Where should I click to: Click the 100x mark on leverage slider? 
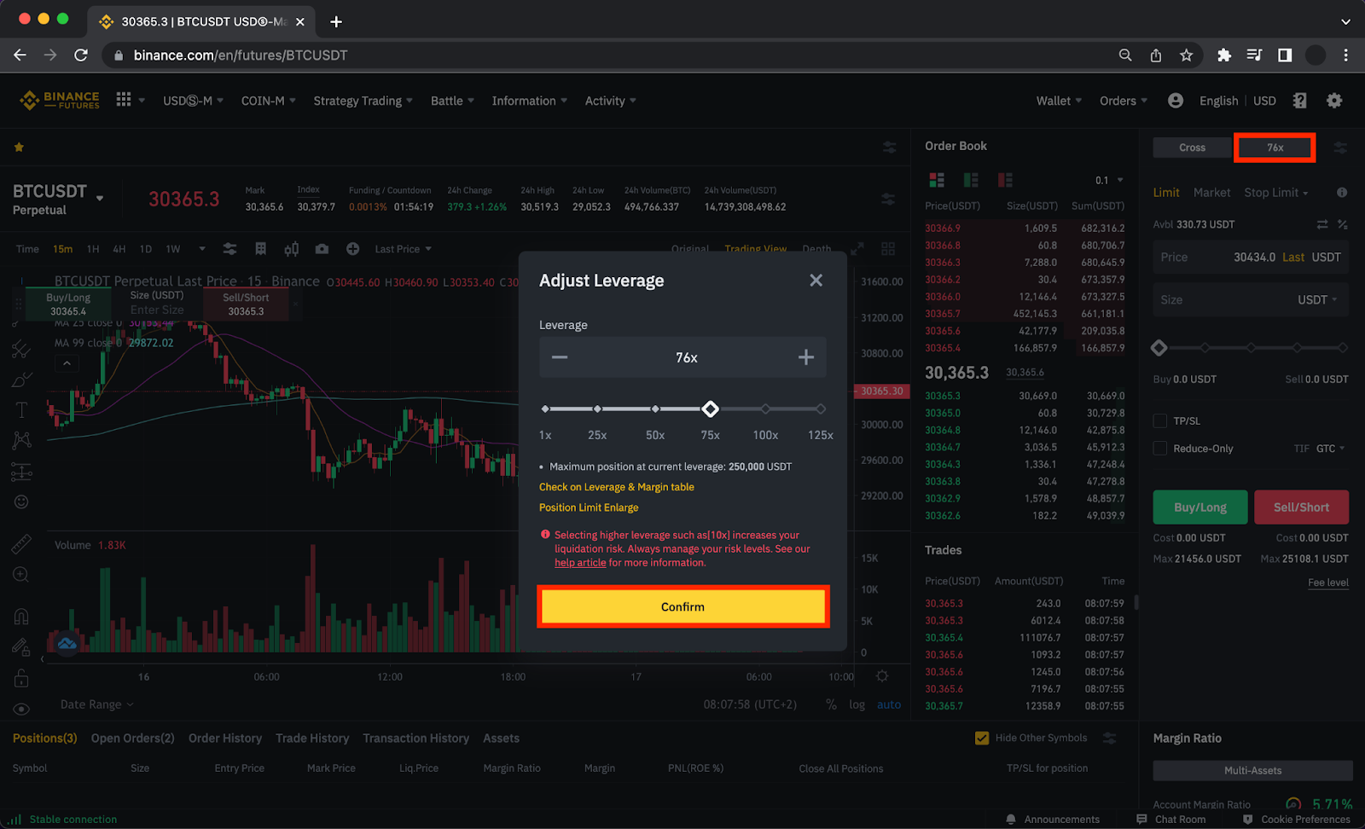[765, 409]
